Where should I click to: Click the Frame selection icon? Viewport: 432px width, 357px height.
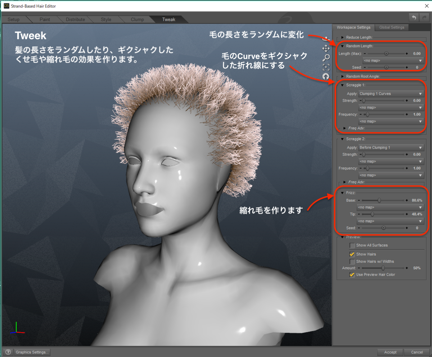tap(326, 67)
